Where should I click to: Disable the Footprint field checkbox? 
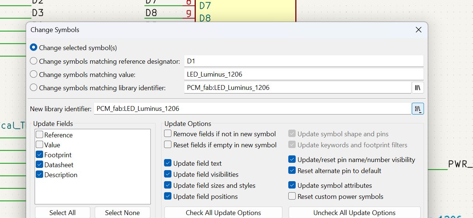pos(39,154)
